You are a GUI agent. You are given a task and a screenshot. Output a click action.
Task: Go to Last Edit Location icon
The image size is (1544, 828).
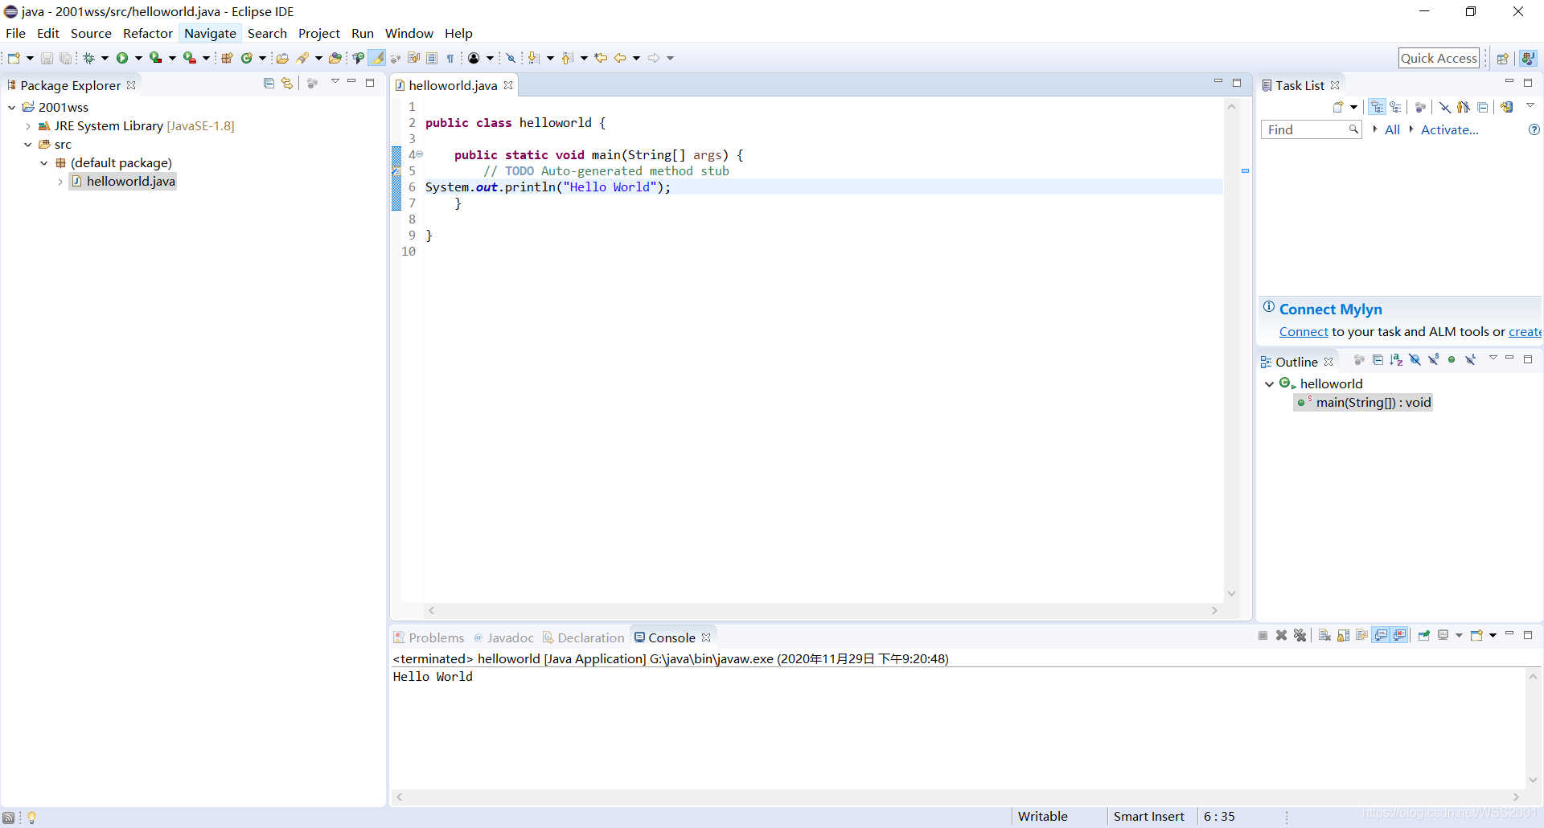[601, 58]
